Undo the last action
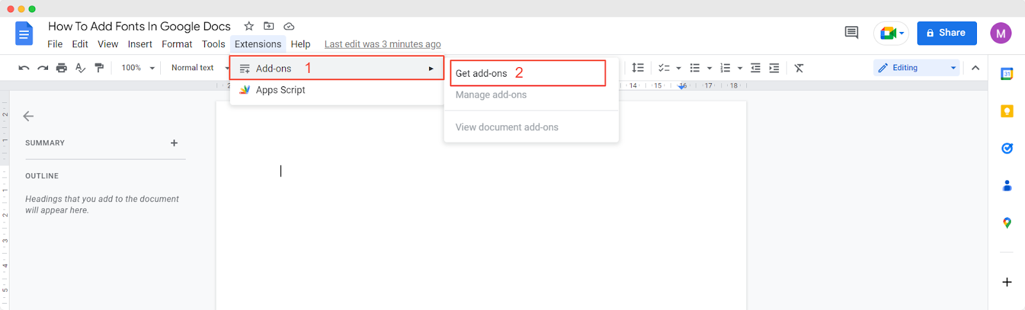Viewport: 1025px width, 310px height. [x=24, y=68]
